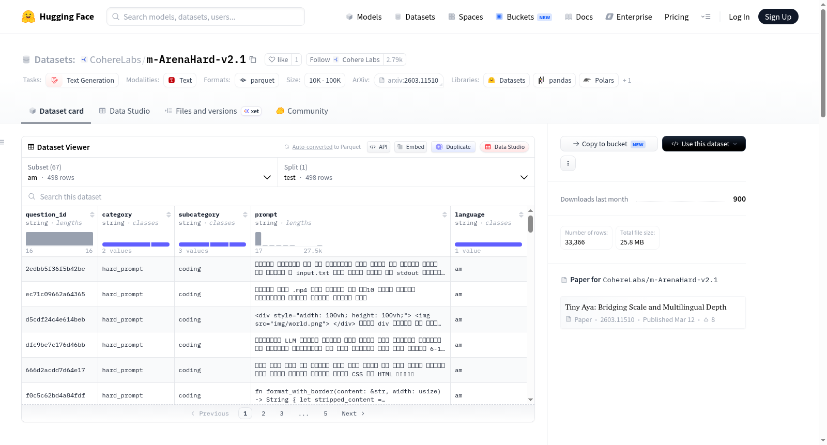Click the Sign Up button

pyautogui.click(x=778, y=17)
